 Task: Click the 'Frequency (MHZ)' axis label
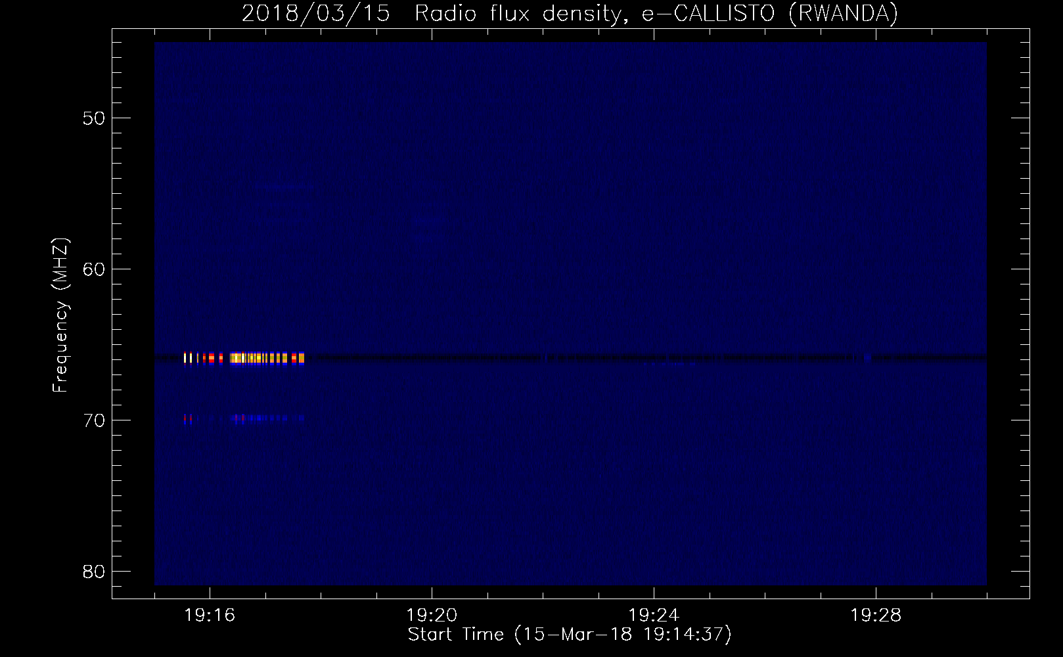pos(60,315)
